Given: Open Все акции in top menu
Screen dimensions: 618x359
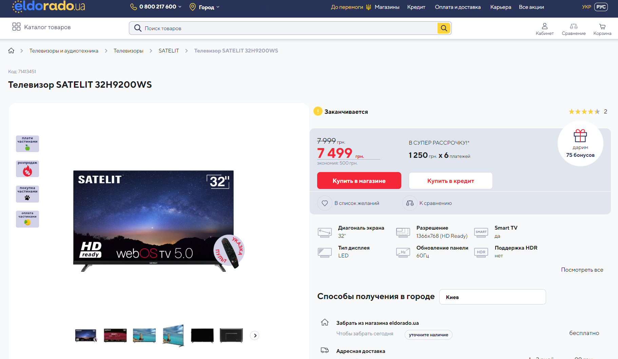Looking at the screenshot, I should (x=531, y=7).
